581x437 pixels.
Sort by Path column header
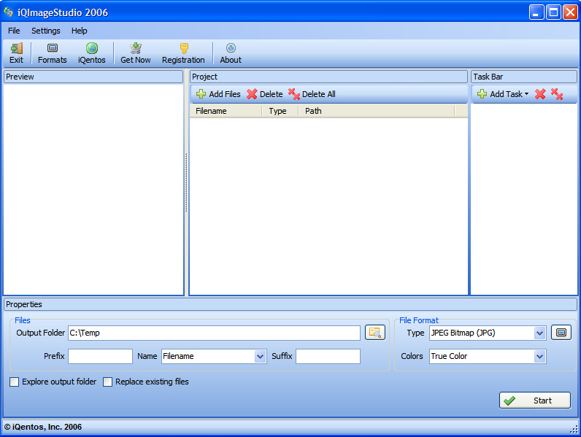coord(376,111)
